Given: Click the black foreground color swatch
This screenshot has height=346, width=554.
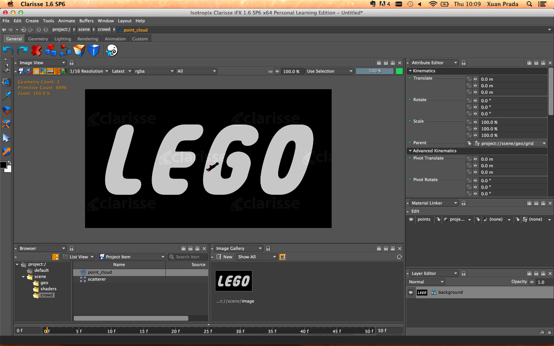Looking at the screenshot, I should [x=3, y=165].
